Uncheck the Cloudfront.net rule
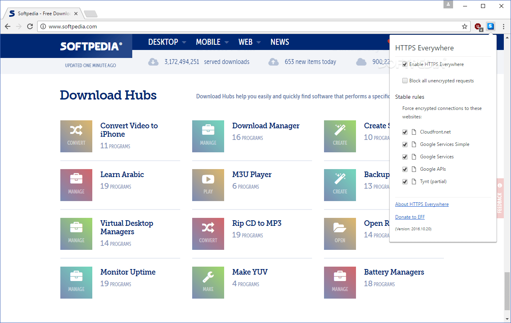This screenshot has width=511, height=323. (x=405, y=132)
